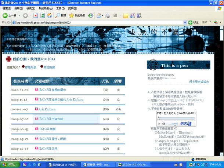Image resolution: width=224 pixels, height=168 pixels.
Task: Open the [PS] CSI post link
Action: (47, 129)
